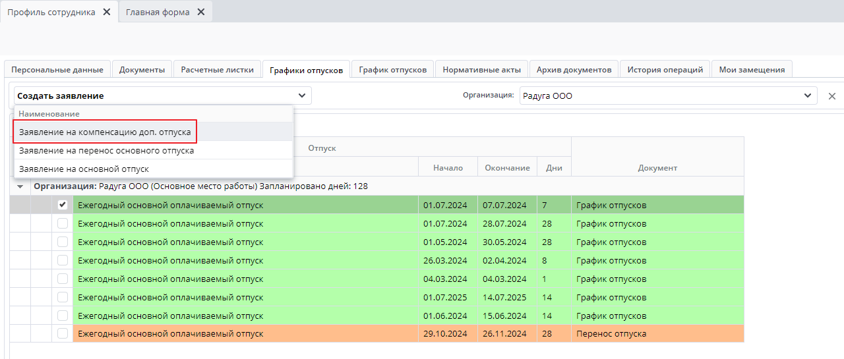Select the vacation row starting 04.03.2024

point(63,279)
